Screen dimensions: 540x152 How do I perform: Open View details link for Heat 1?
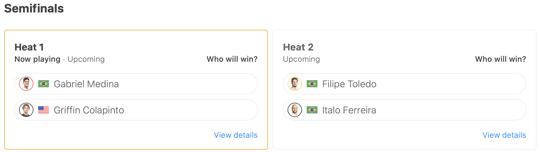click(236, 135)
